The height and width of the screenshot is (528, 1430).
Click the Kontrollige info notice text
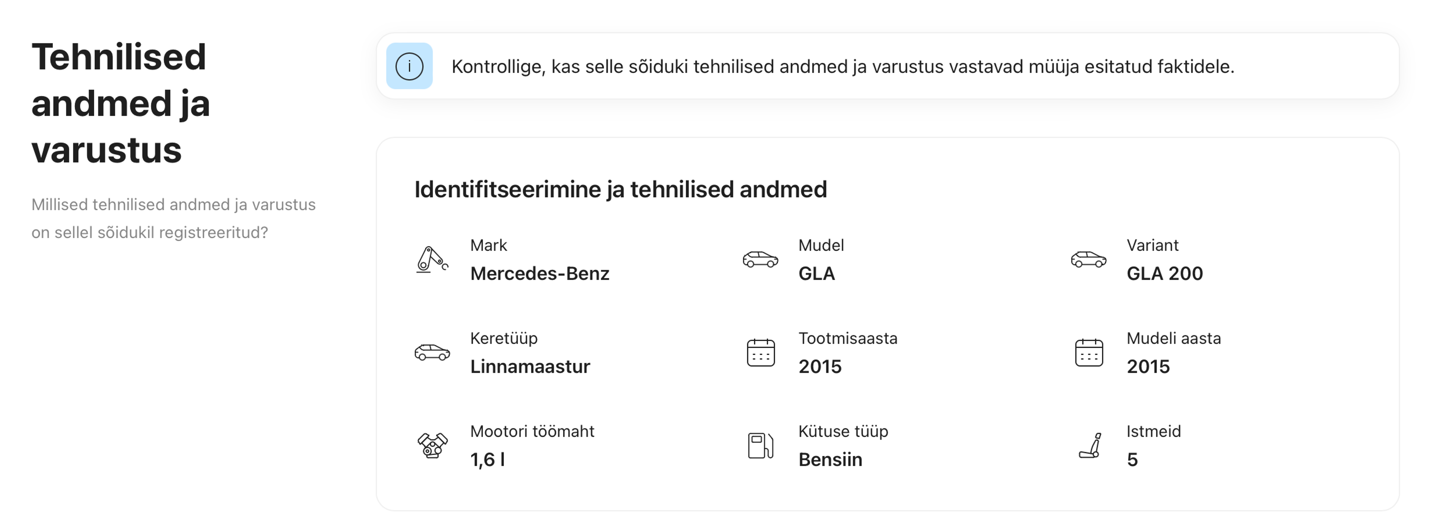tap(842, 67)
